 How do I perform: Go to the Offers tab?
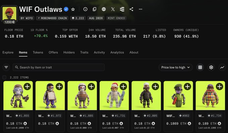[53, 52]
